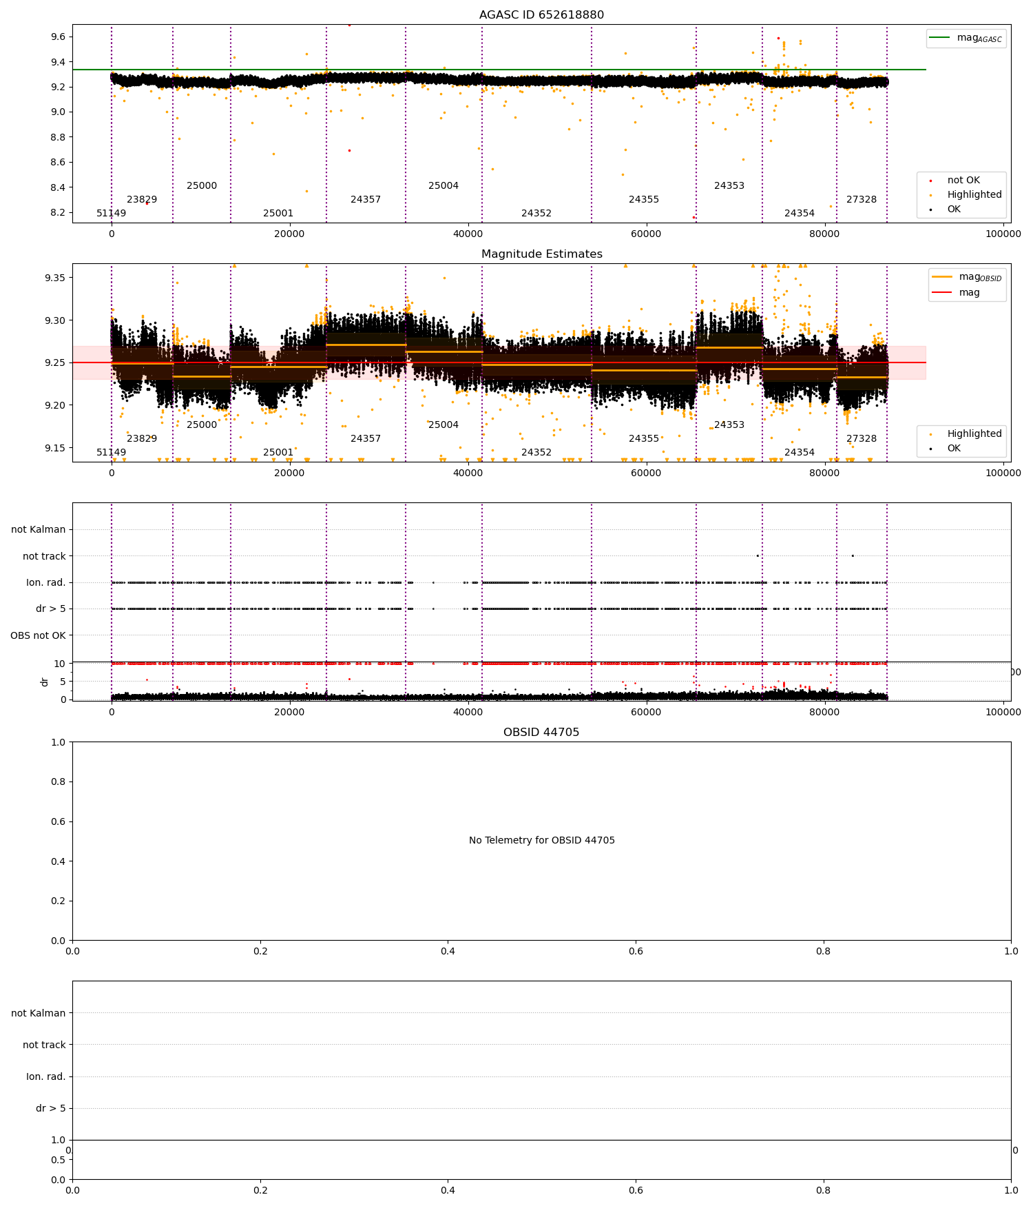Click label 24352 in the Magnitude Estimates plot
Image resolution: width=1033 pixels, height=1206 pixels.
click(x=536, y=453)
